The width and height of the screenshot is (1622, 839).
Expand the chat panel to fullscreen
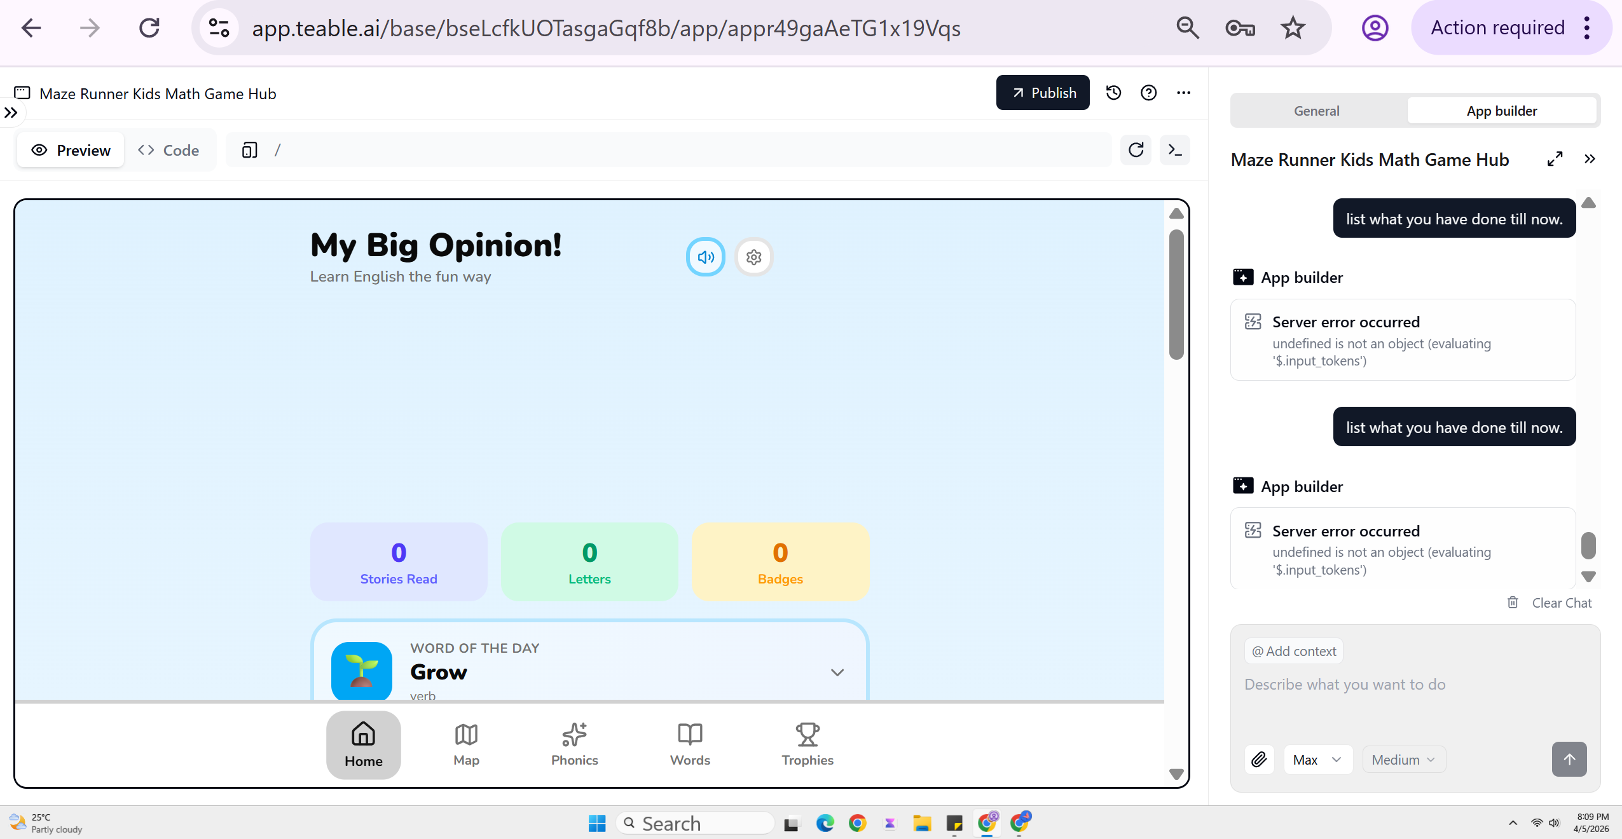(1555, 159)
